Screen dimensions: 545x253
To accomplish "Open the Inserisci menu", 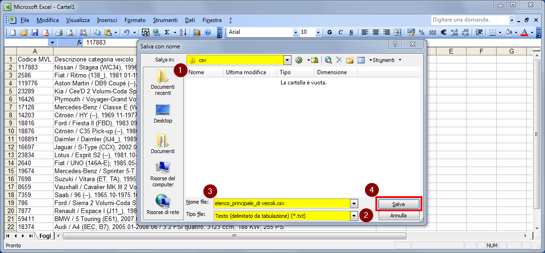I will pos(107,20).
